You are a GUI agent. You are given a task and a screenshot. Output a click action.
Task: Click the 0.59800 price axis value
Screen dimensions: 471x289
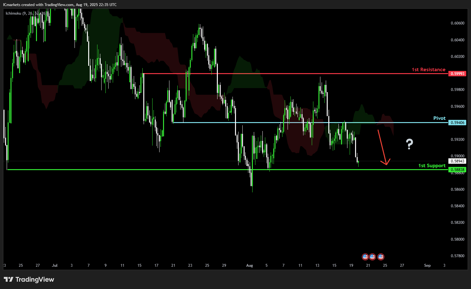point(457,90)
